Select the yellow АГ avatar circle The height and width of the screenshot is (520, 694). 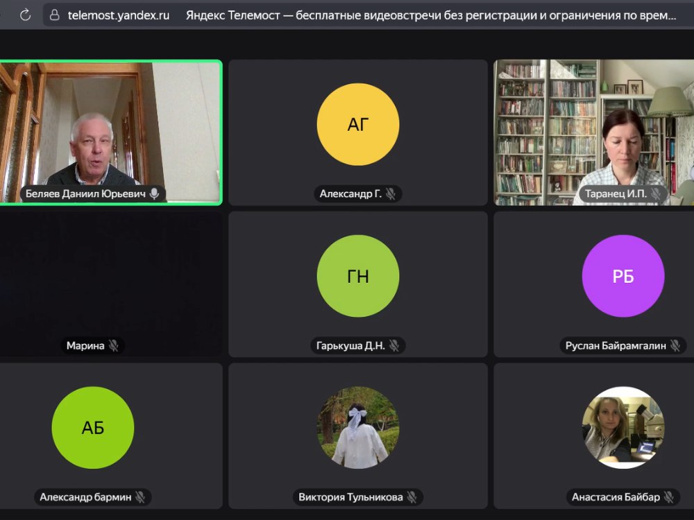(358, 125)
